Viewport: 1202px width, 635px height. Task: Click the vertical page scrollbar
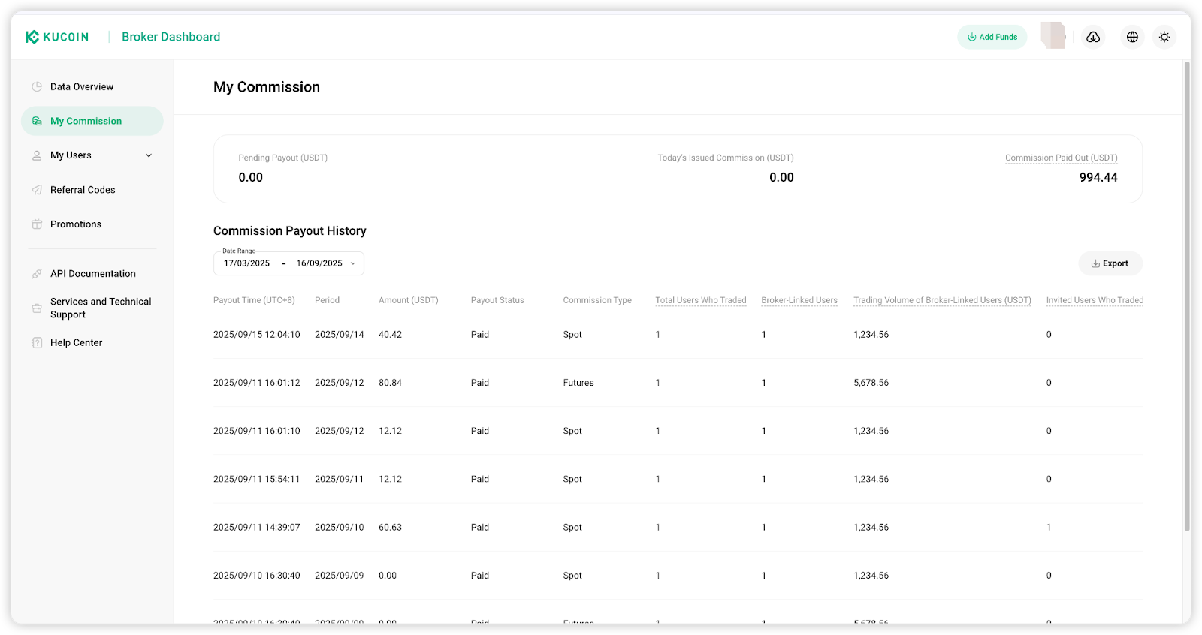[x=1187, y=300]
